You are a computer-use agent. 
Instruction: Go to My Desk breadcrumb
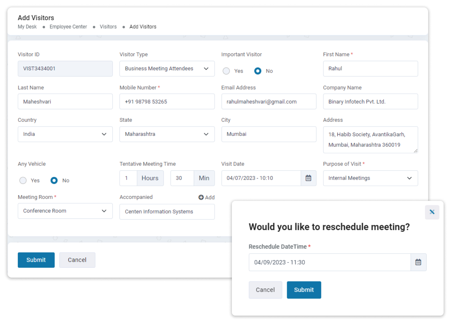point(27,27)
